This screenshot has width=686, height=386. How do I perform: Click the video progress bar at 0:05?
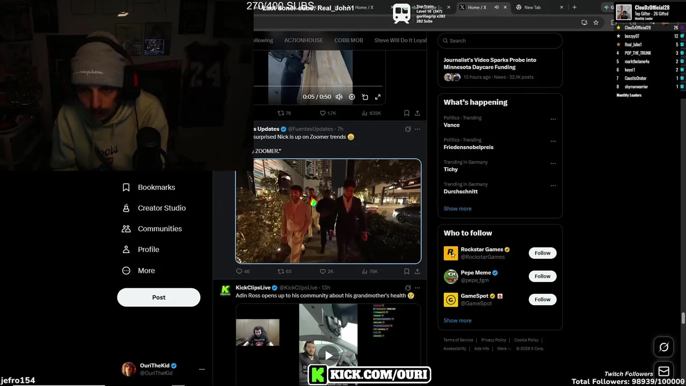tap(318, 86)
